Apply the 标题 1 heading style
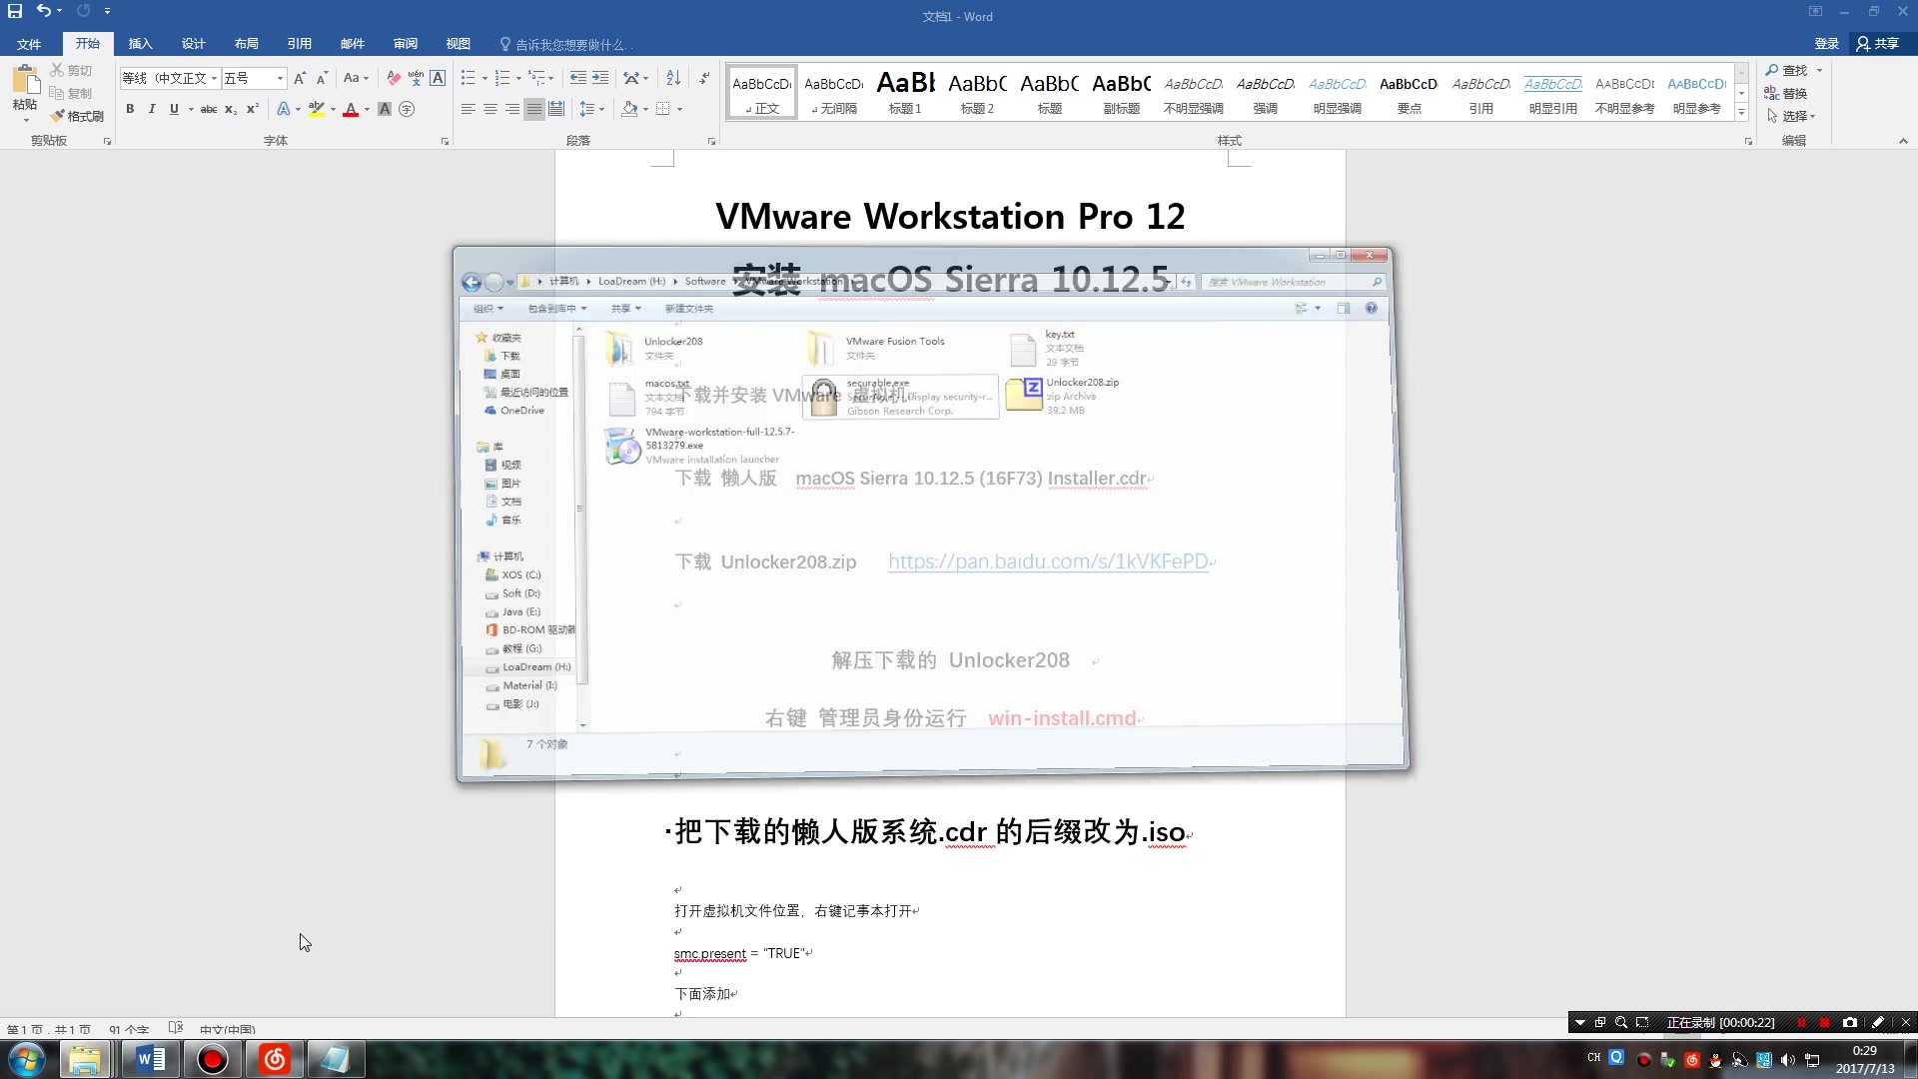Screen dimensions: 1918x1079 click(x=905, y=92)
